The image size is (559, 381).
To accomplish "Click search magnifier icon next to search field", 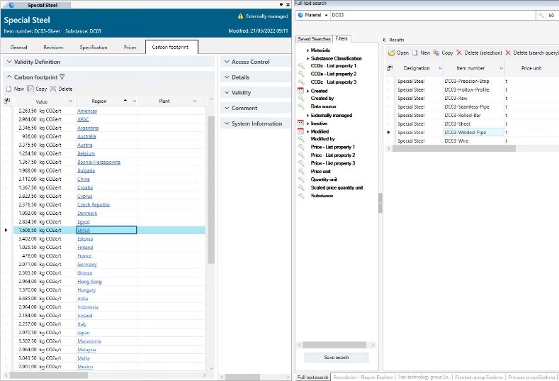I will tap(541, 15).
